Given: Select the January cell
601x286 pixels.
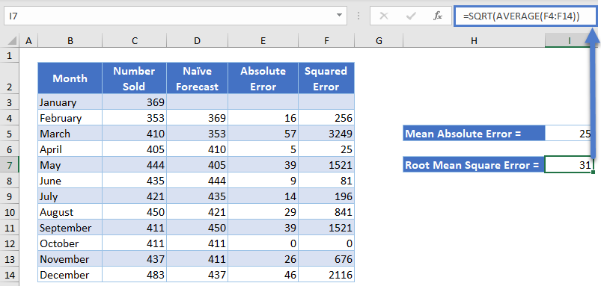Looking at the screenshot, I should (x=70, y=102).
